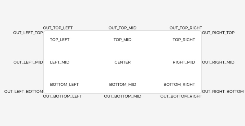Click the OUT_TOP_RIGHT label

coord(186,28)
